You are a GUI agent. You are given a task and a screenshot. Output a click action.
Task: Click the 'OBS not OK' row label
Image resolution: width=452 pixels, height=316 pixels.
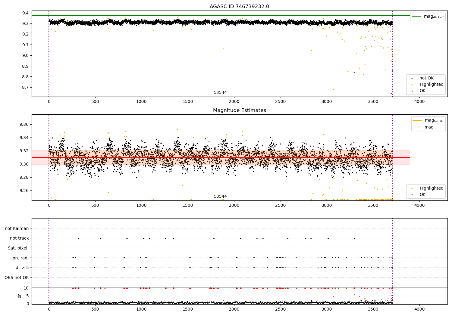(17, 277)
